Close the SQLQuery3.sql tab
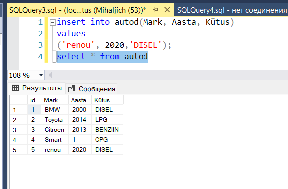288x189 pixels. pos(167,10)
